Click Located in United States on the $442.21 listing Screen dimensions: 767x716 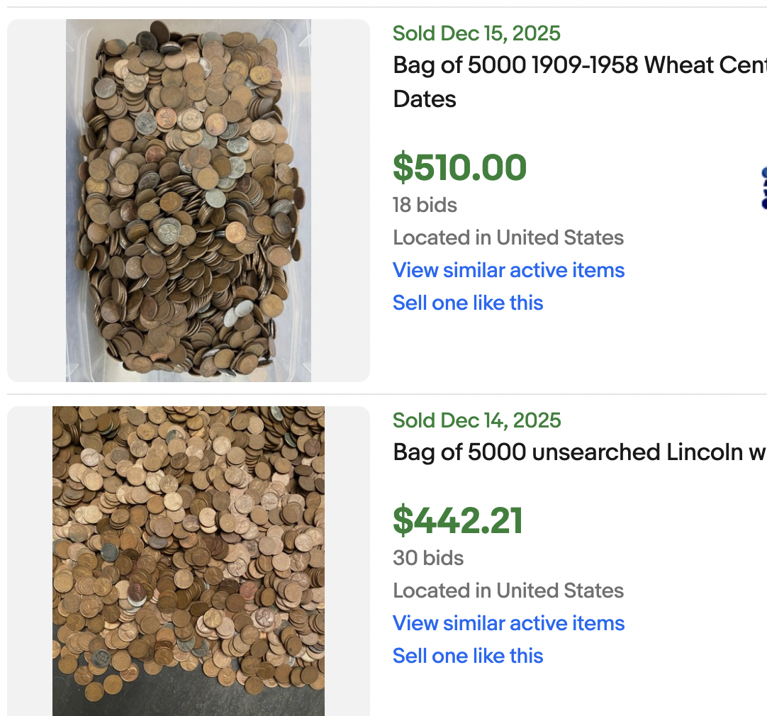coord(508,591)
